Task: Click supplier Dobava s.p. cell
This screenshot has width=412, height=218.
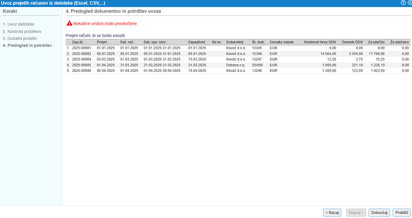Action: (235, 65)
